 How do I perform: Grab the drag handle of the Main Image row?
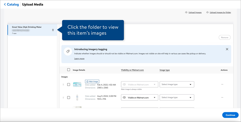tap(64, 85)
